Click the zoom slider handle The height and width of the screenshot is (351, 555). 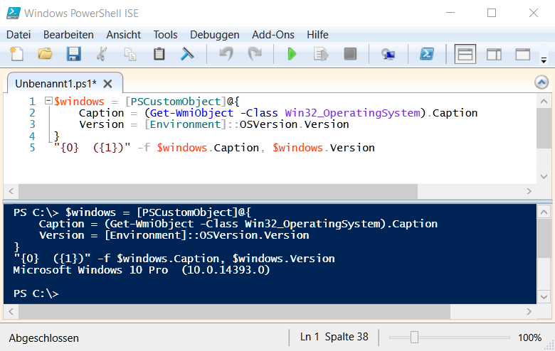[x=414, y=337]
